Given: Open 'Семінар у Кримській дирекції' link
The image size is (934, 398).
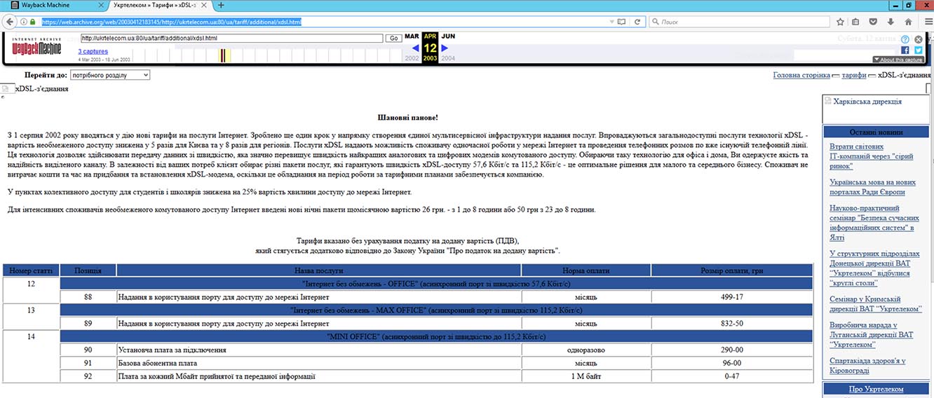Looking at the screenshot, I should click(875, 304).
